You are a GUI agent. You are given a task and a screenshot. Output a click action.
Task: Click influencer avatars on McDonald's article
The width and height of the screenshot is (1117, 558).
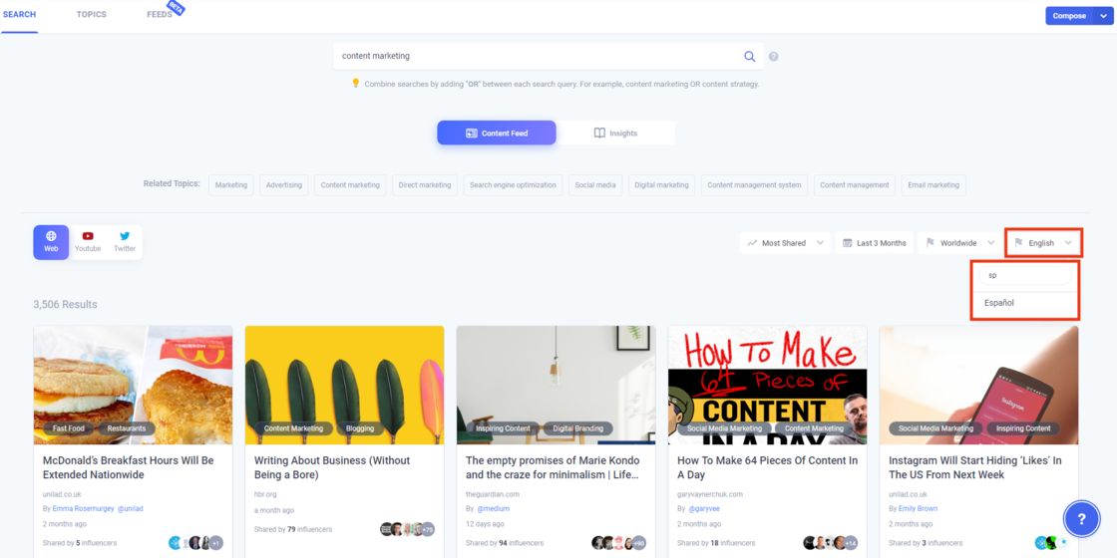(x=195, y=543)
